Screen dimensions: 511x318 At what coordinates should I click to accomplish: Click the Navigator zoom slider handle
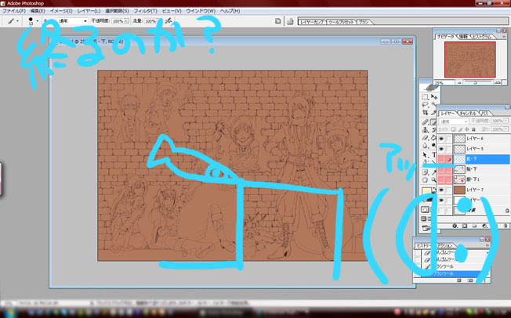point(476,83)
